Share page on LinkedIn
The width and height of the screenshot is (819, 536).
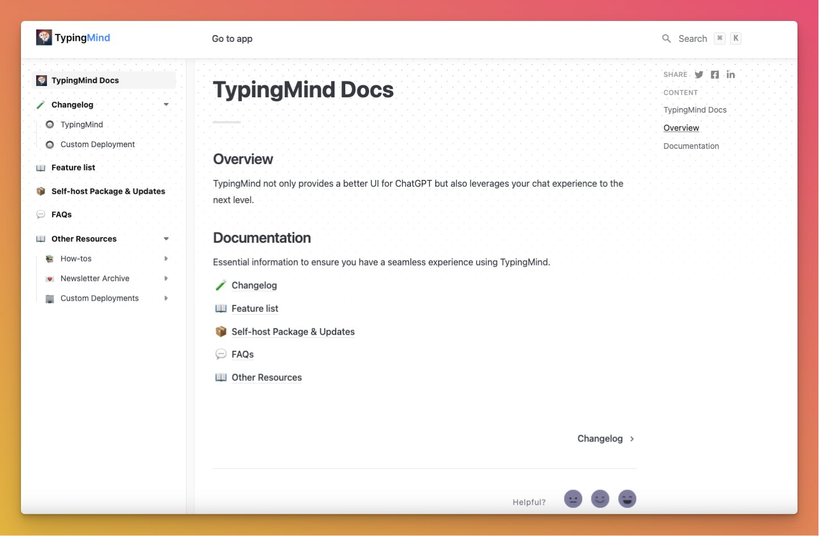[731, 75]
